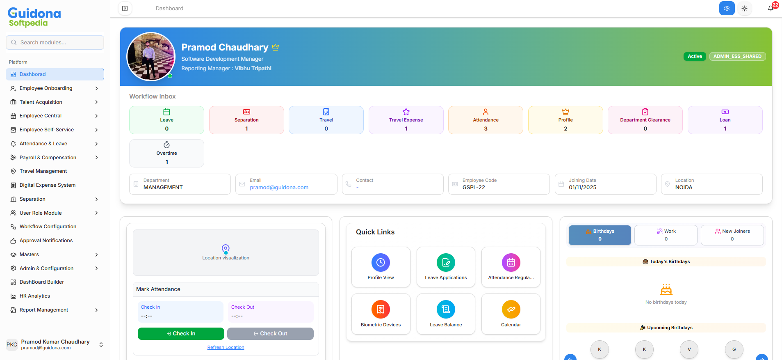
Task: Switch to the New Joiners tab
Action: pos(732,235)
